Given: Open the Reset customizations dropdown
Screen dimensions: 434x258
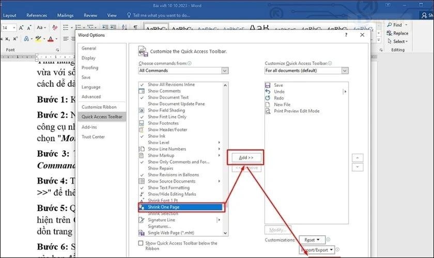Looking at the screenshot, I should coord(312,240).
